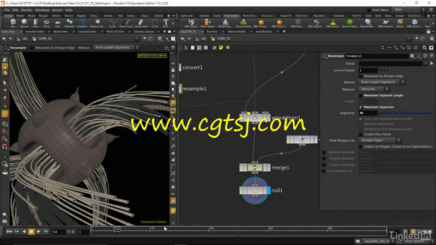The image size is (436, 245).
Task: Open the Method dropdown in parameter pane
Action: pyautogui.click(x=382, y=82)
